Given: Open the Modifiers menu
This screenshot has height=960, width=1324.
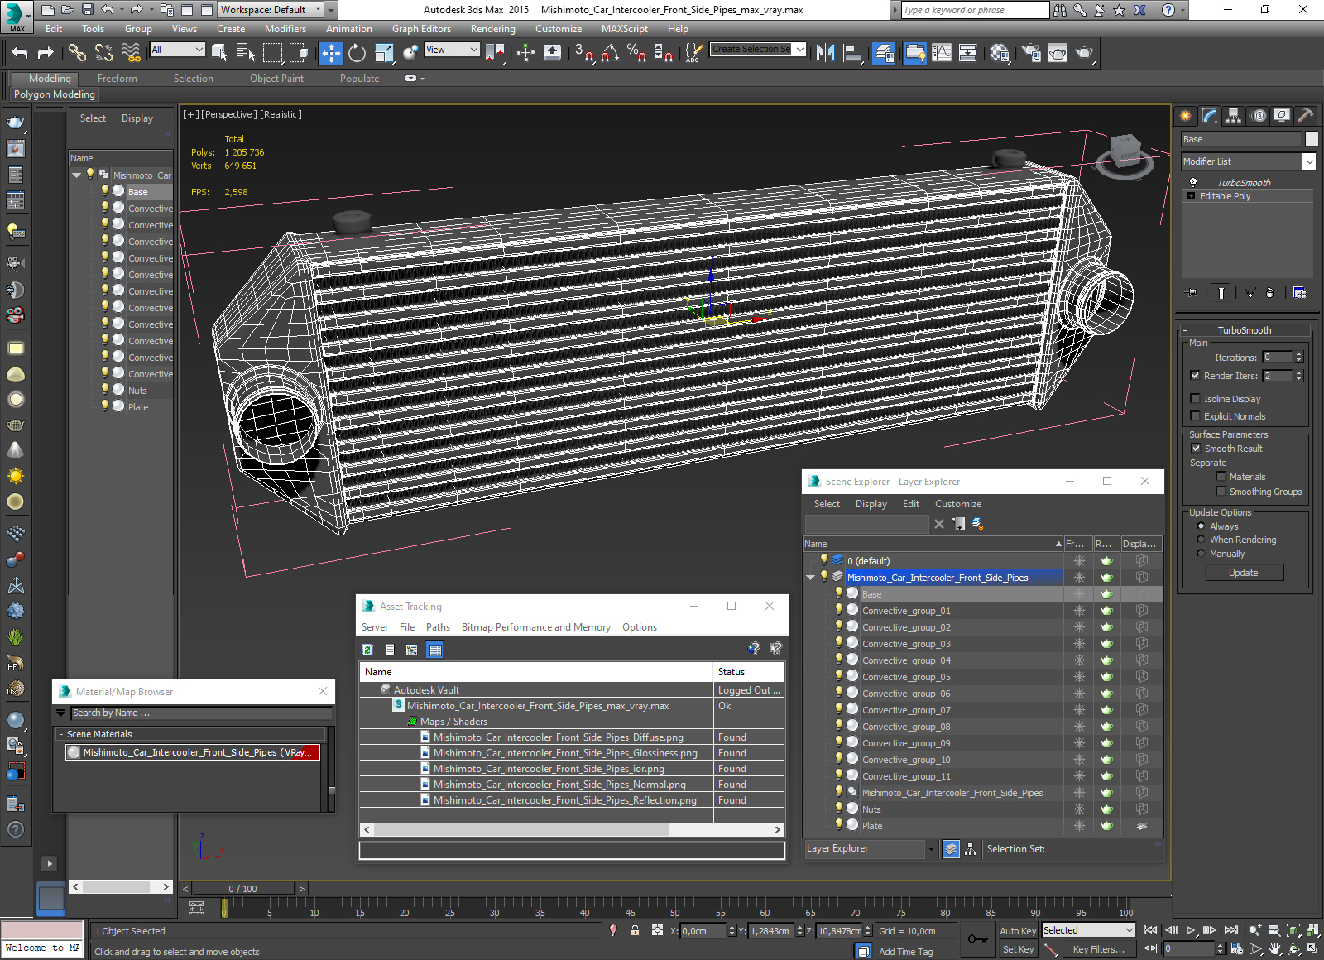Looking at the screenshot, I should coord(285,29).
